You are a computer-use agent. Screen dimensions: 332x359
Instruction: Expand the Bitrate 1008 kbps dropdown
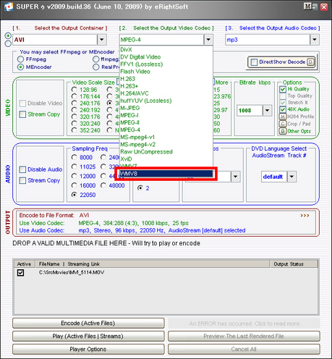267,111
